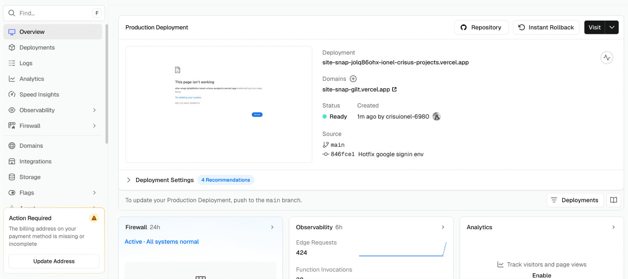Viewport: 628px width, 279px height.
Task: Open Storage in sidebar
Action: tap(53, 177)
